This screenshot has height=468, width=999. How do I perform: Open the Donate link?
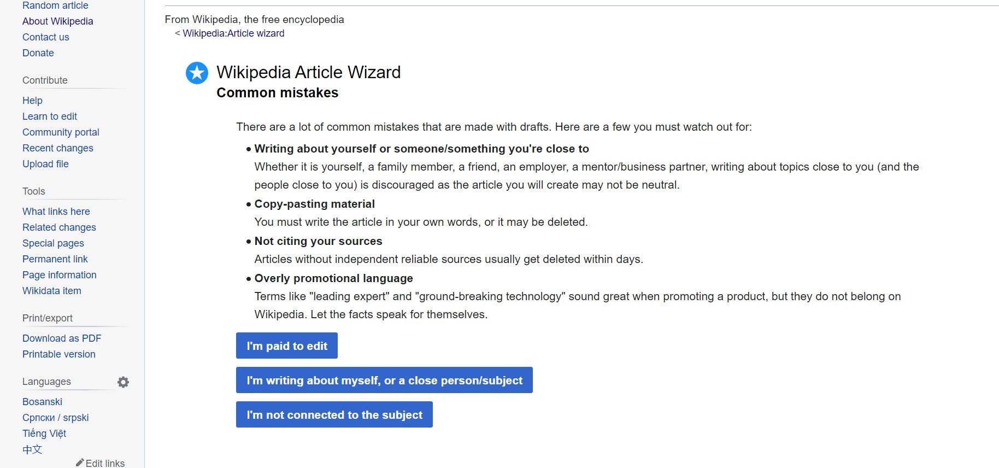pyautogui.click(x=38, y=53)
